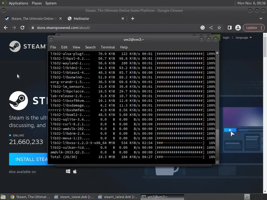Share this page via share icon
Screen dimensions: 267x200
click(211, 28)
